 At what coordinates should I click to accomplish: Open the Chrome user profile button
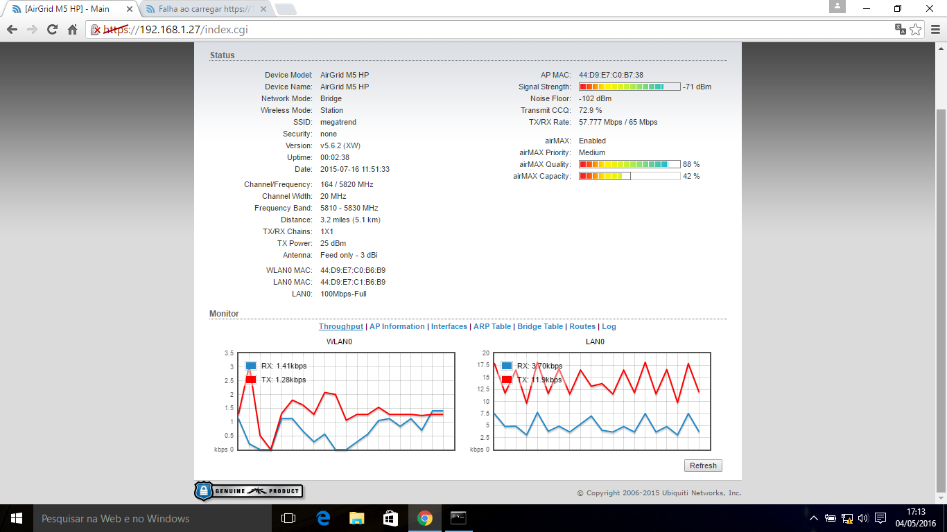(x=837, y=6)
